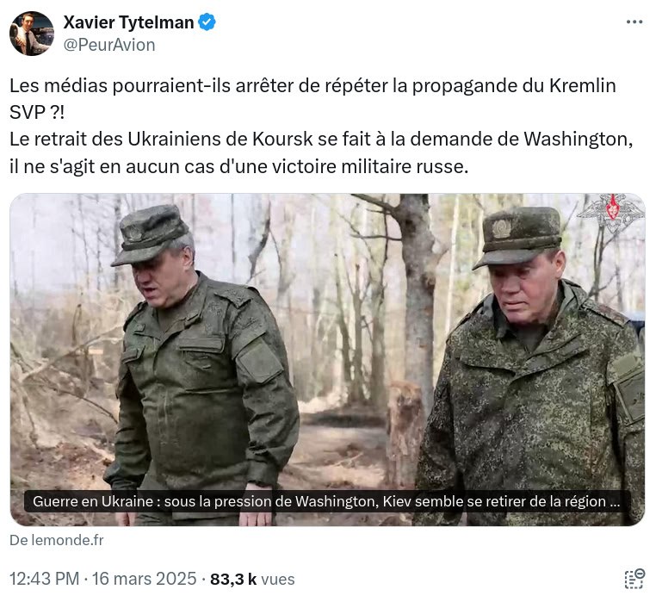The image size is (662, 602).
Task: Click the line "il ne s'agit en aucun cas"
Action: (238, 166)
